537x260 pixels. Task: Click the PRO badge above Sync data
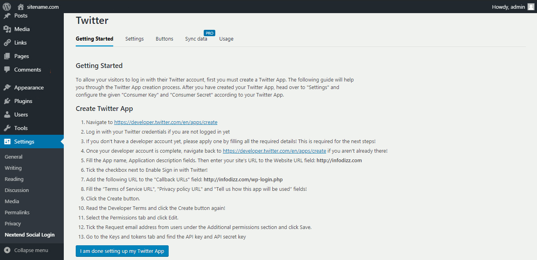tap(210, 33)
